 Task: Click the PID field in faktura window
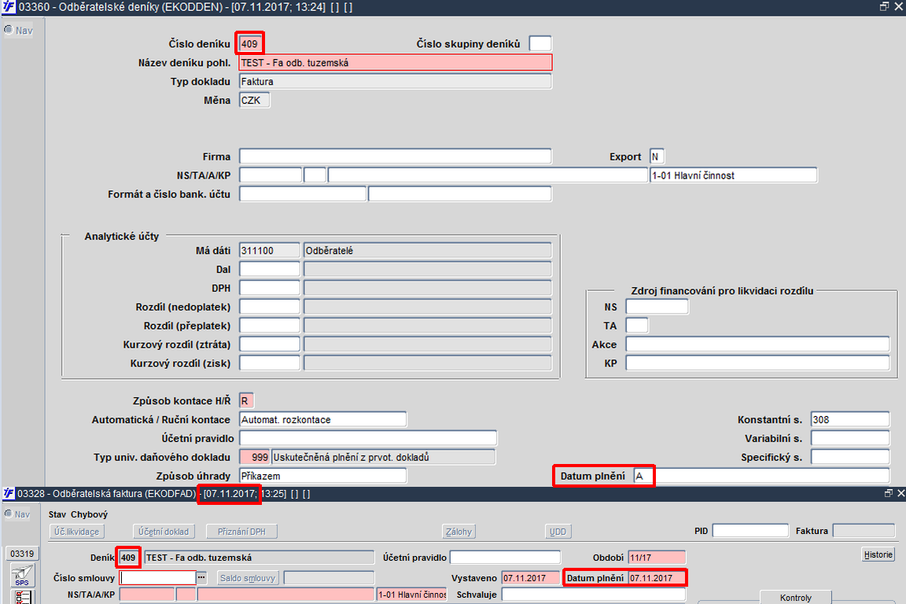pos(750,531)
